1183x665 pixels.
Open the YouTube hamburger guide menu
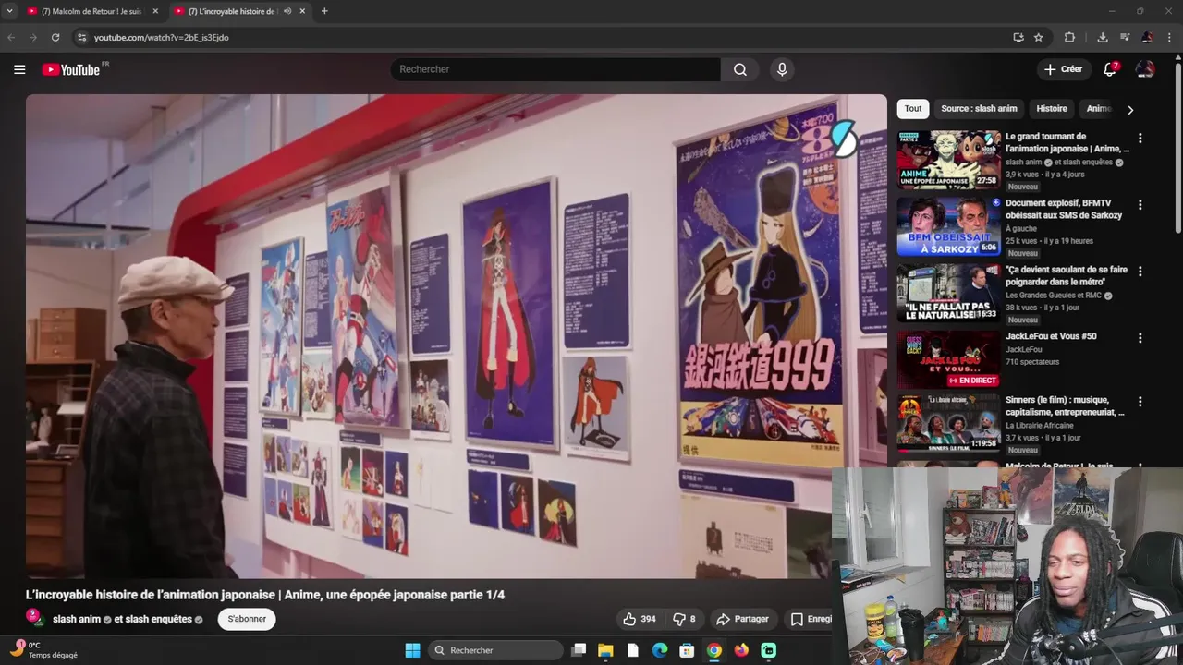19,69
